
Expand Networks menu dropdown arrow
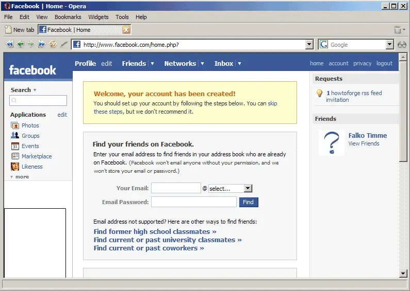click(202, 64)
